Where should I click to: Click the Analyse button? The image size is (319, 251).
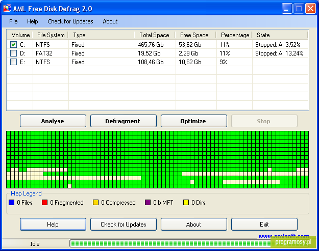(x=53, y=121)
